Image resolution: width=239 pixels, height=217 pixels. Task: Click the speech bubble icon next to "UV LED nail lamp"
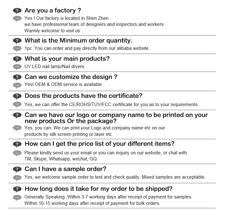pyautogui.click(x=17, y=67)
